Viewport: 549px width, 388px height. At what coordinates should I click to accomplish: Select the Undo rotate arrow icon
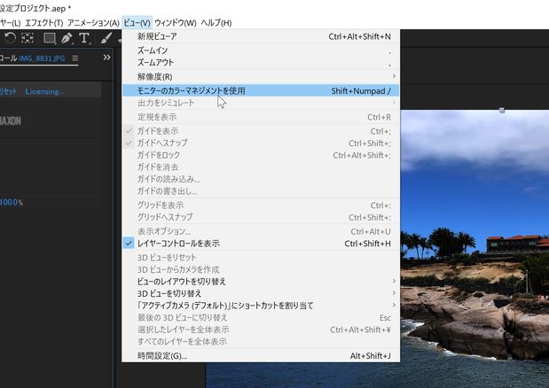(x=10, y=37)
